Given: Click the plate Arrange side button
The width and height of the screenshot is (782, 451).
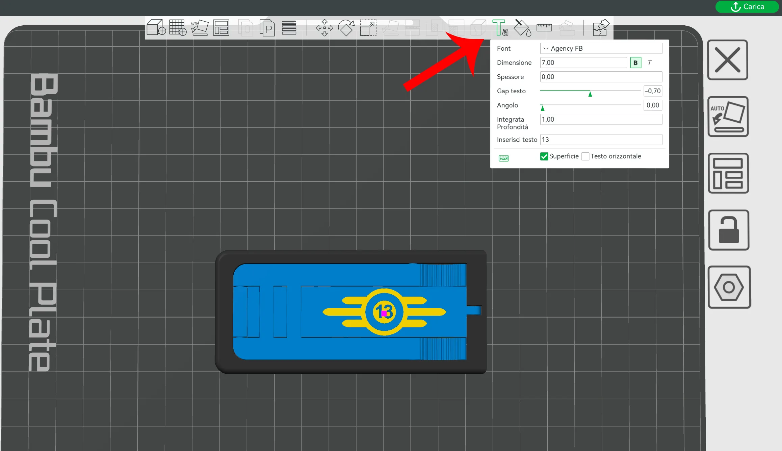Looking at the screenshot, I should 728,173.
